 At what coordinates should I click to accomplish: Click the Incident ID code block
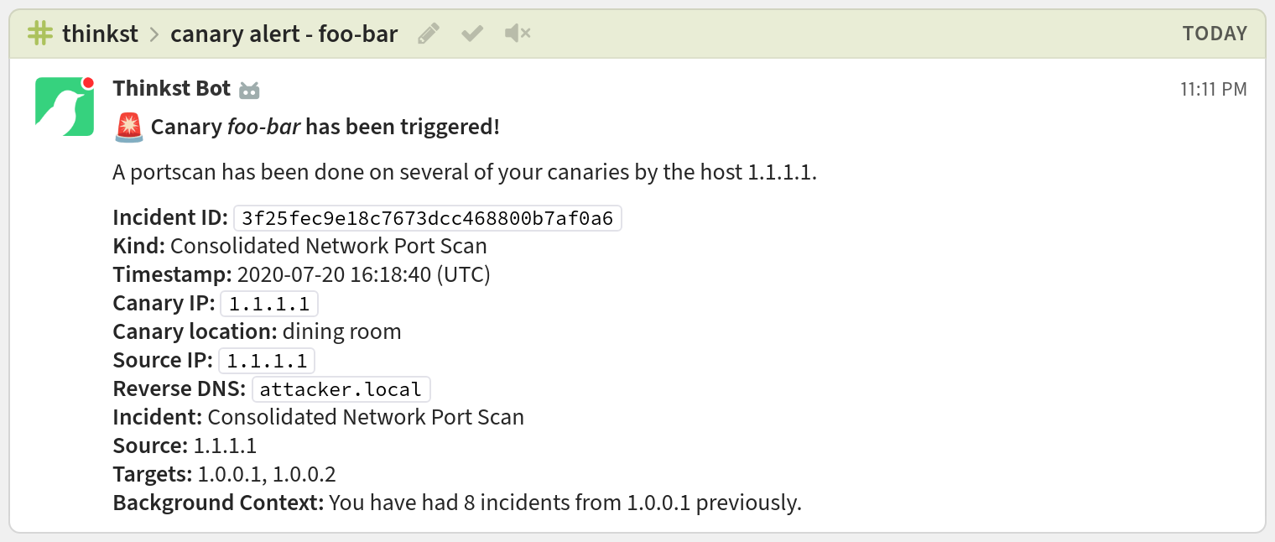tap(427, 218)
